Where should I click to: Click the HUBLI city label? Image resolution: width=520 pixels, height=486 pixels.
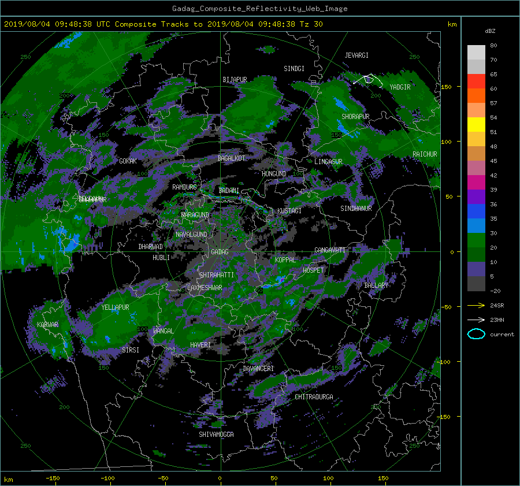pyautogui.click(x=161, y=258)
